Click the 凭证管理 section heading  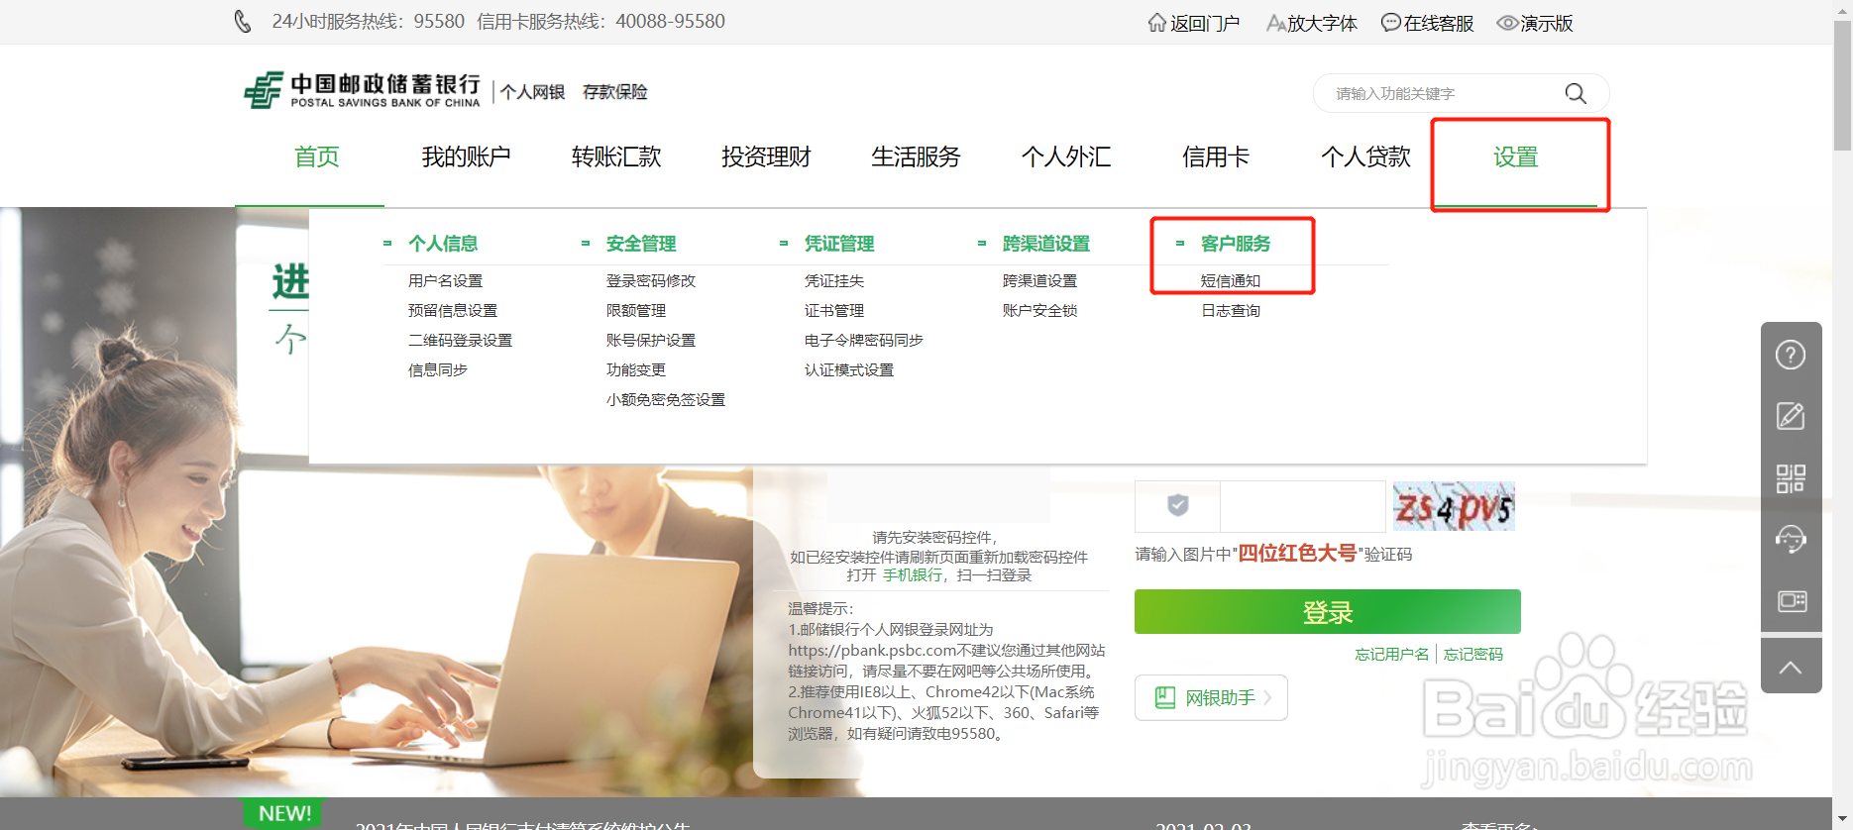tap(839, 244)
